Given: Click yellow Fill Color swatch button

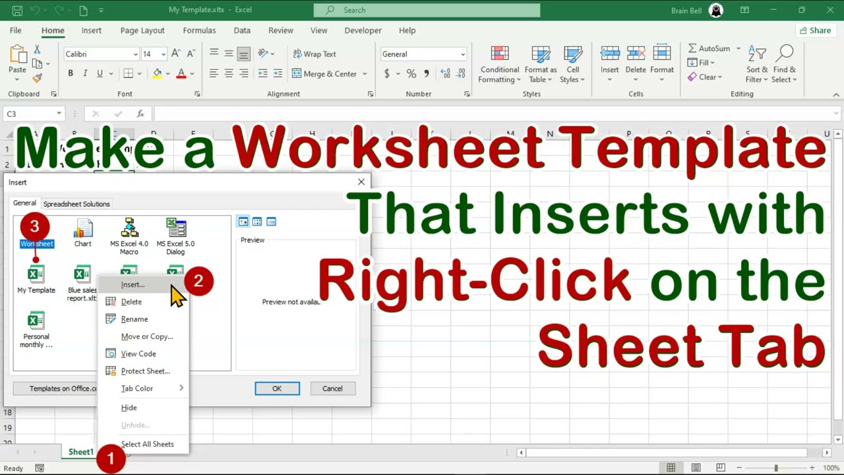Looking at the screenshot, I should (x=157, y=74).
